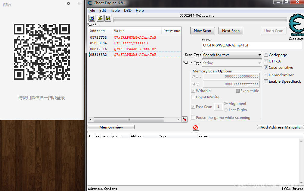
Task: Open Advanced Options
Action: (103, 189)
